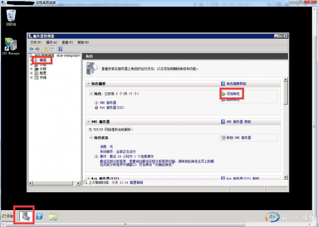Expand the 诊断 tree node
The width and height of the screenshot is (318, 227).
31,69
